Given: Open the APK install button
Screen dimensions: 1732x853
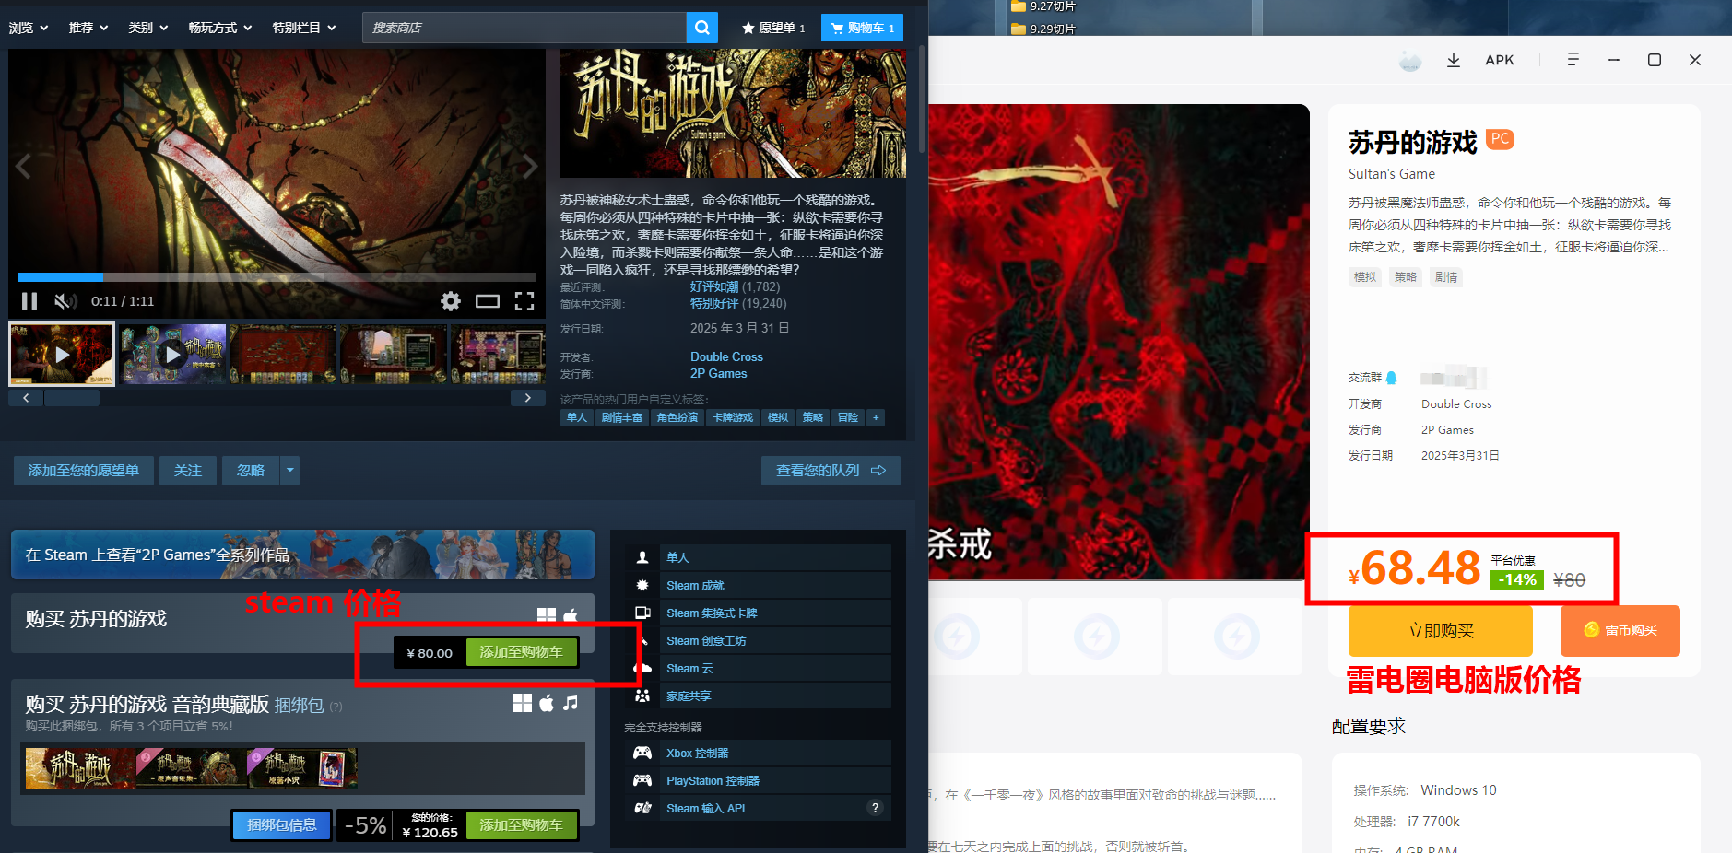Looking at the screenshot, I should pos(1500,60).
